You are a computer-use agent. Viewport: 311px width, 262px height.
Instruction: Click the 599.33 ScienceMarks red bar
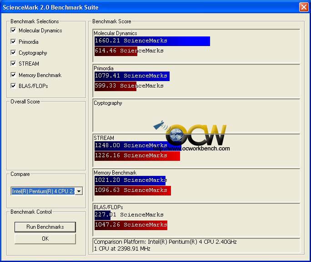click(x=115, y=86)
